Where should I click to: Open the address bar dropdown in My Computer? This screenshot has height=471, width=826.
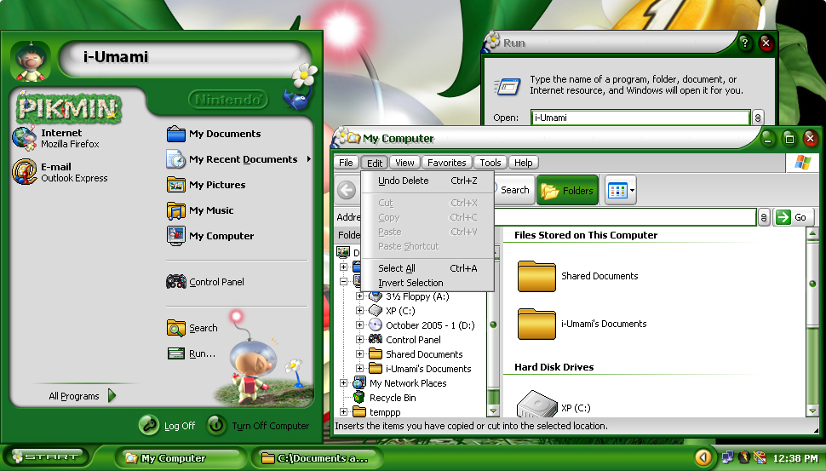(764, 217)
